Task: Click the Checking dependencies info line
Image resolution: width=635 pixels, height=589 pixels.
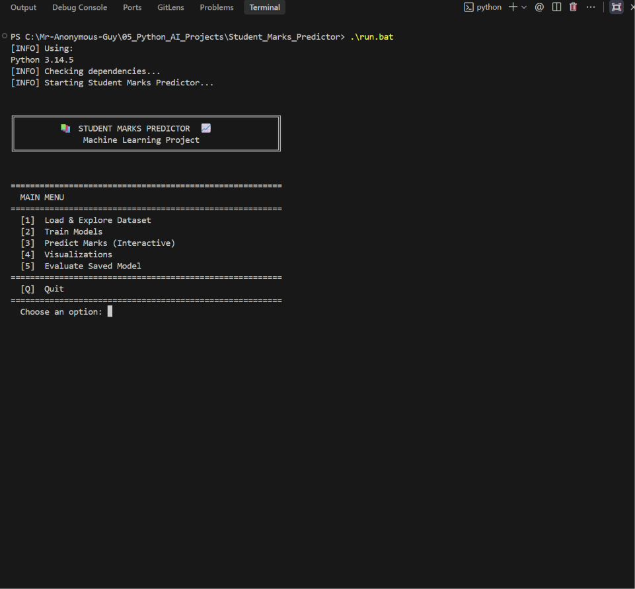Action: click(x=85, y=71)
